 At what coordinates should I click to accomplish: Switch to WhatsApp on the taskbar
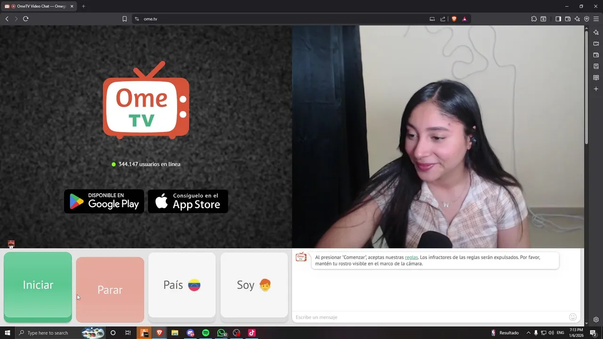coord(221,333)
